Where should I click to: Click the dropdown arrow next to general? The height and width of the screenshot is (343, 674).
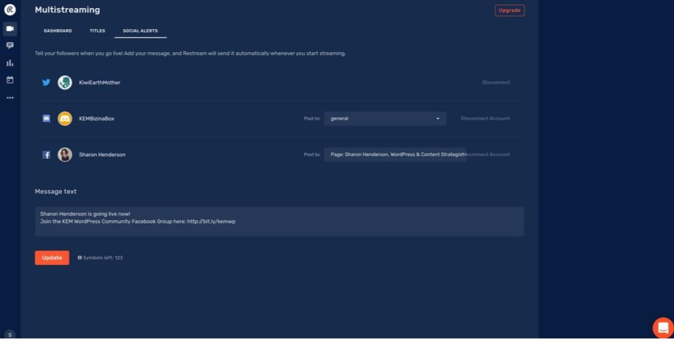click(x=438, y=119)
